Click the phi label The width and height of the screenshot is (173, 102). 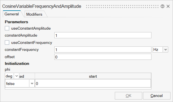(x=7, y=70)
